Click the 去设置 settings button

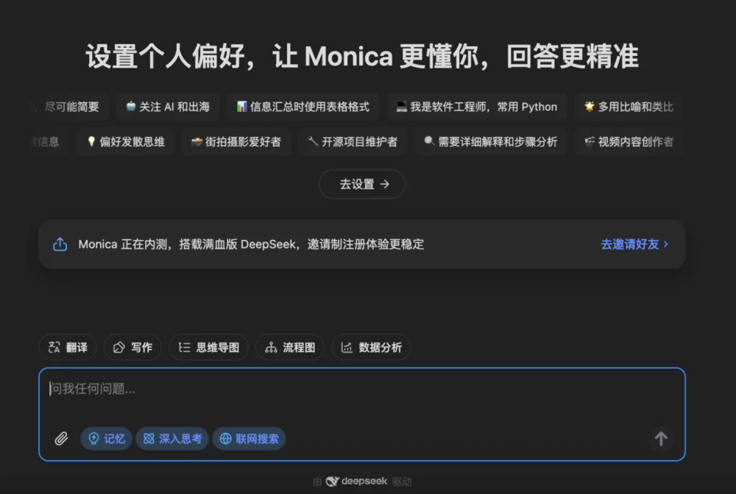[x=361, y=184]
